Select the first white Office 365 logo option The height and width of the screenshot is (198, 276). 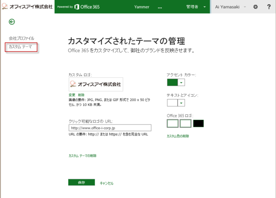tap(172, 123)
